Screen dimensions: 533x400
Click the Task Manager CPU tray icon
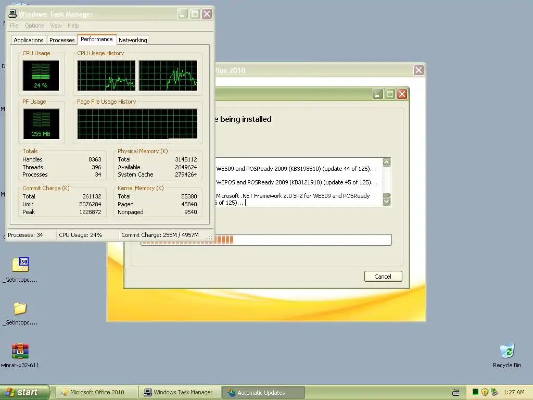[x=476, y=392]
